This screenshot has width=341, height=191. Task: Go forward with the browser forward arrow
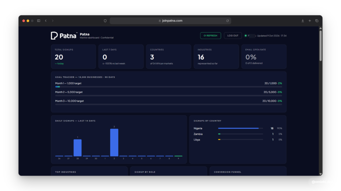click(x=53, y=21)
